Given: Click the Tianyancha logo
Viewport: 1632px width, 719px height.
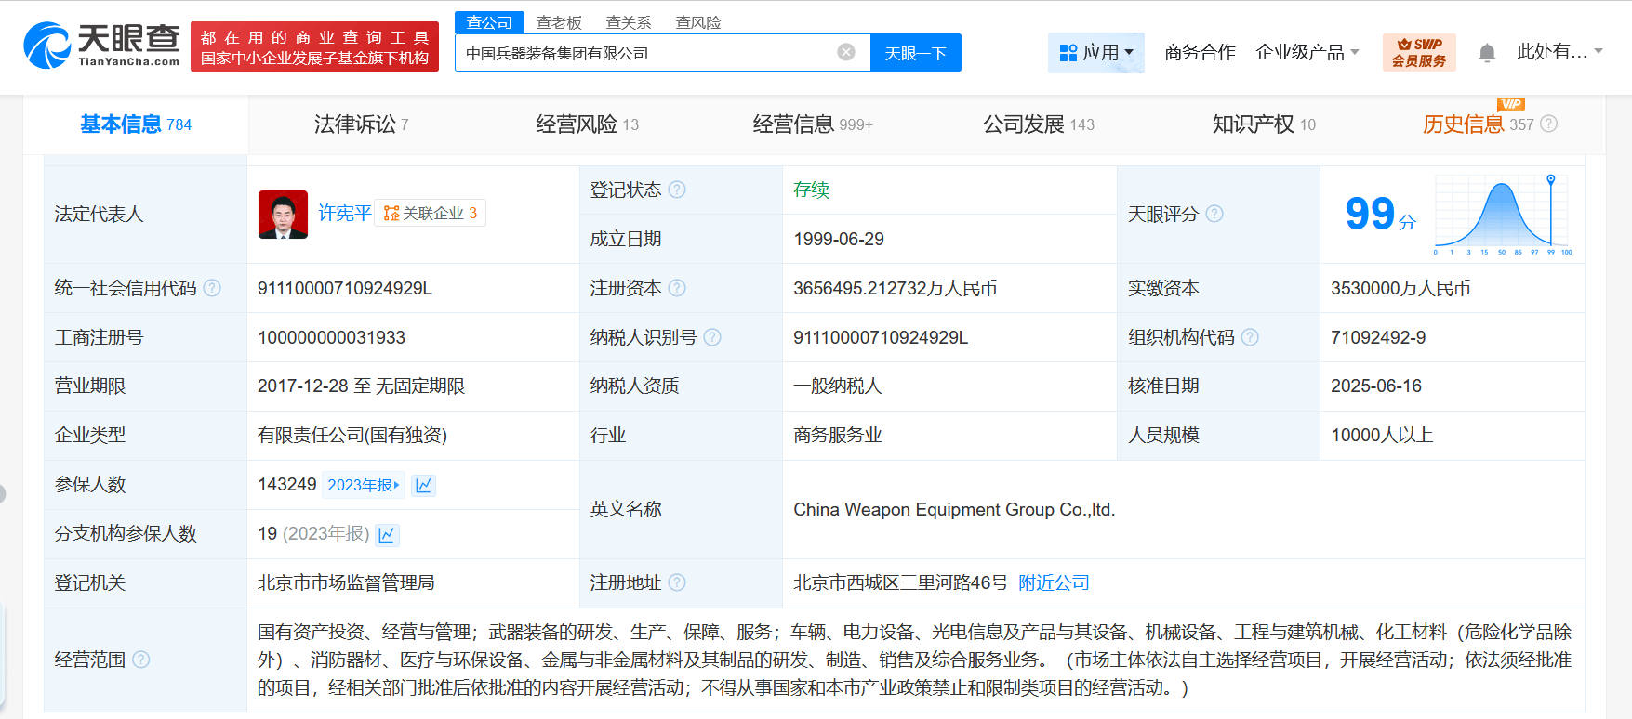Looking at the screenshot, I should (101, 45).
